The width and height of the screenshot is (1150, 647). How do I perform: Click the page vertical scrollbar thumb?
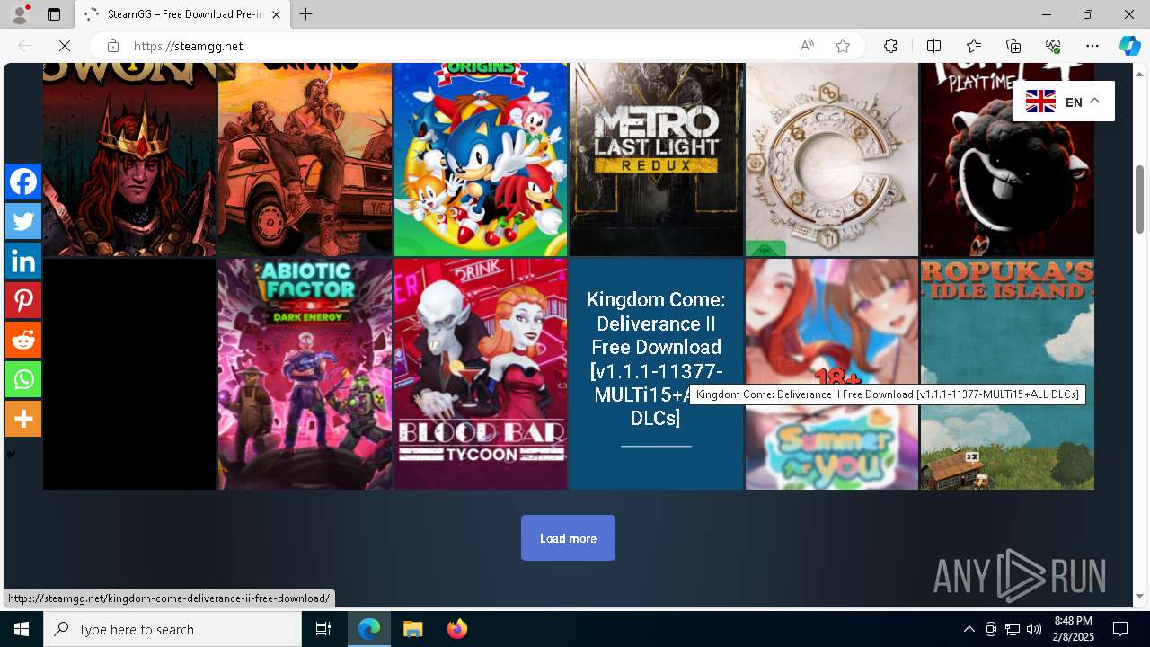click(x=1139, y=199)
